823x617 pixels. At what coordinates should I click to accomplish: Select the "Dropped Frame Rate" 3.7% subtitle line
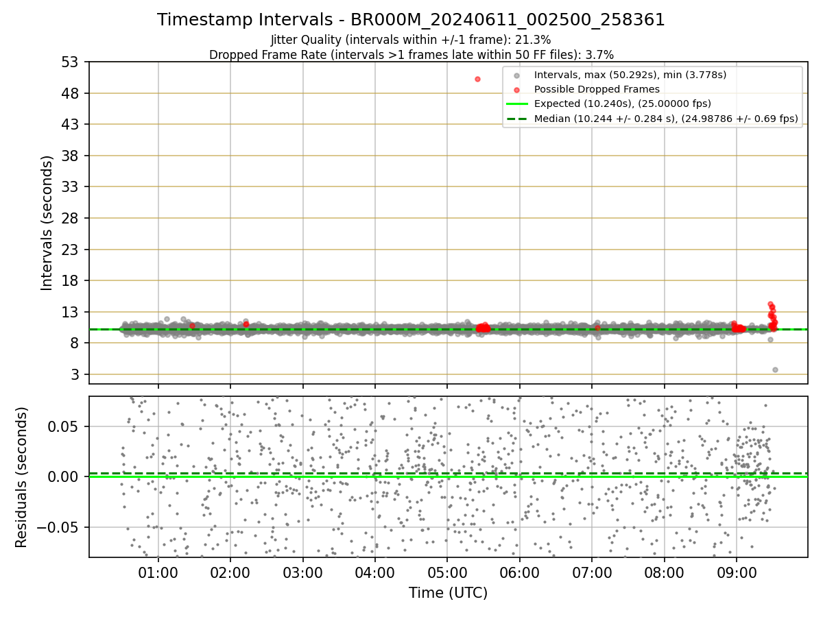pos(411,54)
